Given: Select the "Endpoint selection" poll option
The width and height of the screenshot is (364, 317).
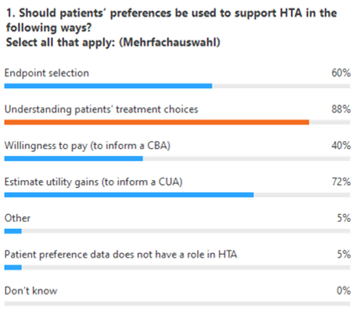Looking at the screenshot, I should pyautogui.click(x=46, y=73).
